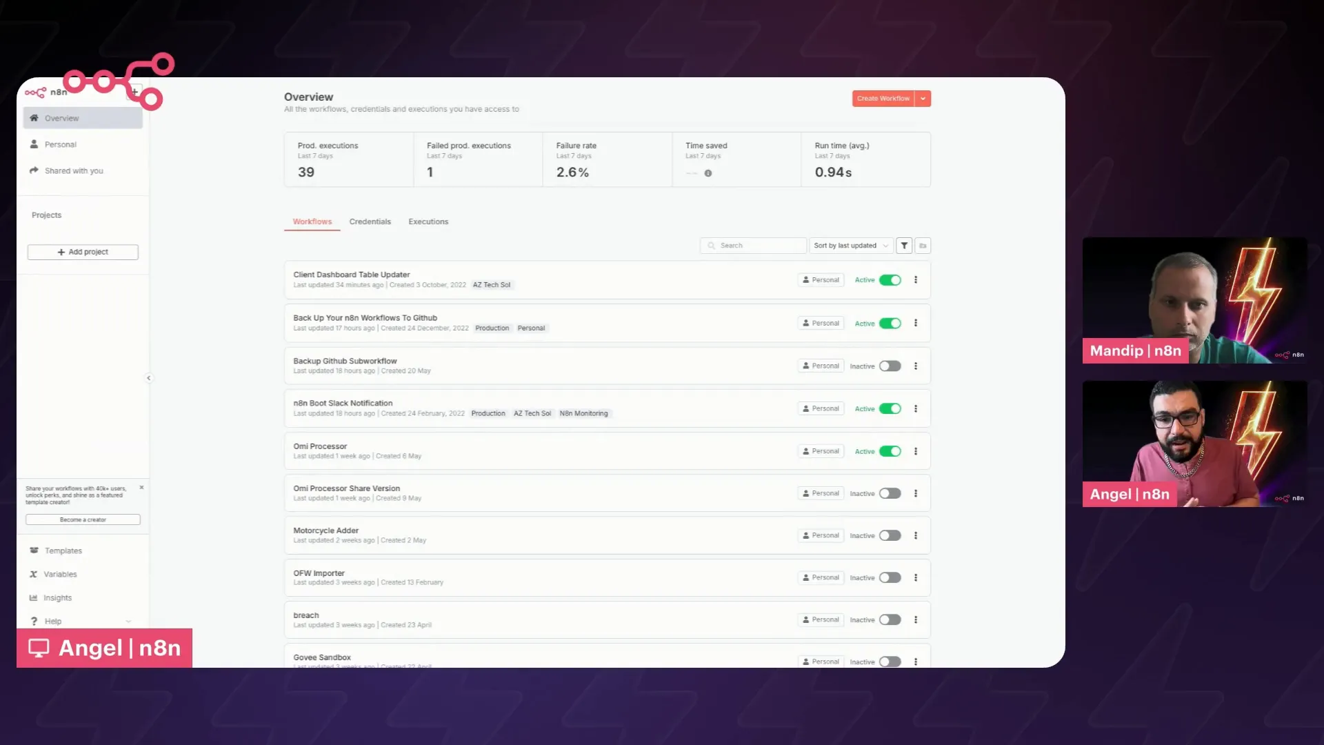Activate the breach workflow toggle
Viewport: 1324px width, 745px height.
pyautogui.click(x=890, y=620)
